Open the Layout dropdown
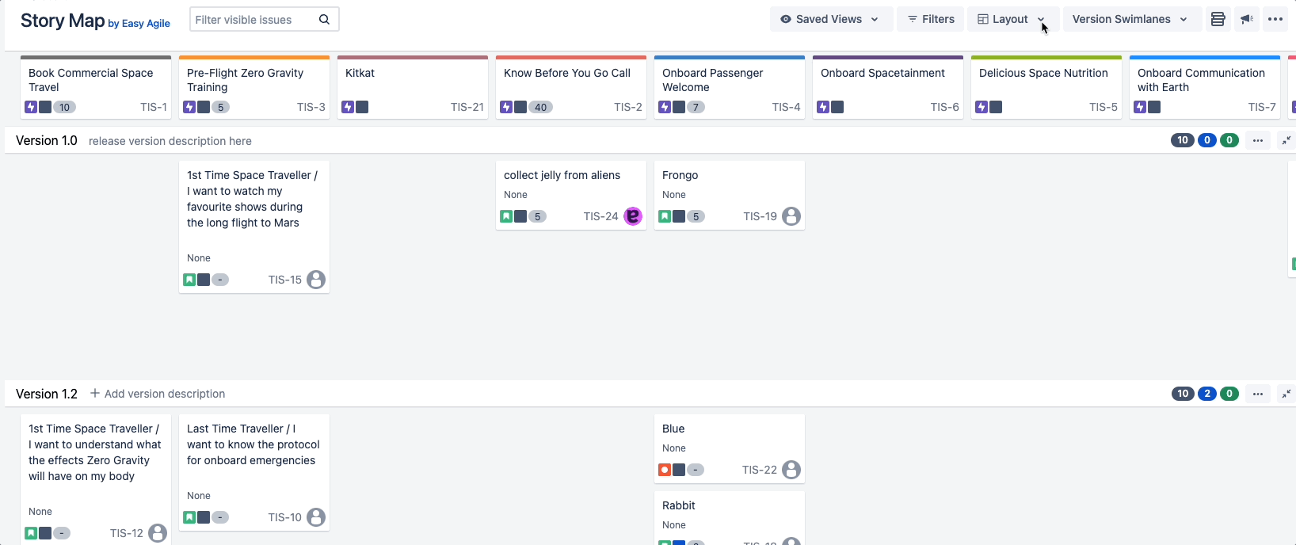 pyautogui.click(x=1012, y=19)
